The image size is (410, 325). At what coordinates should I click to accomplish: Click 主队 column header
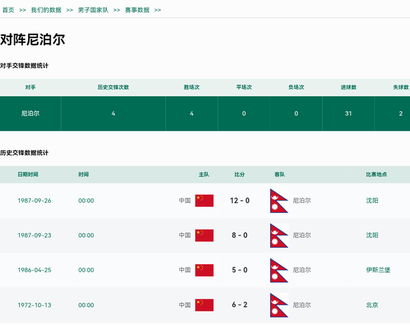point(204,175)
